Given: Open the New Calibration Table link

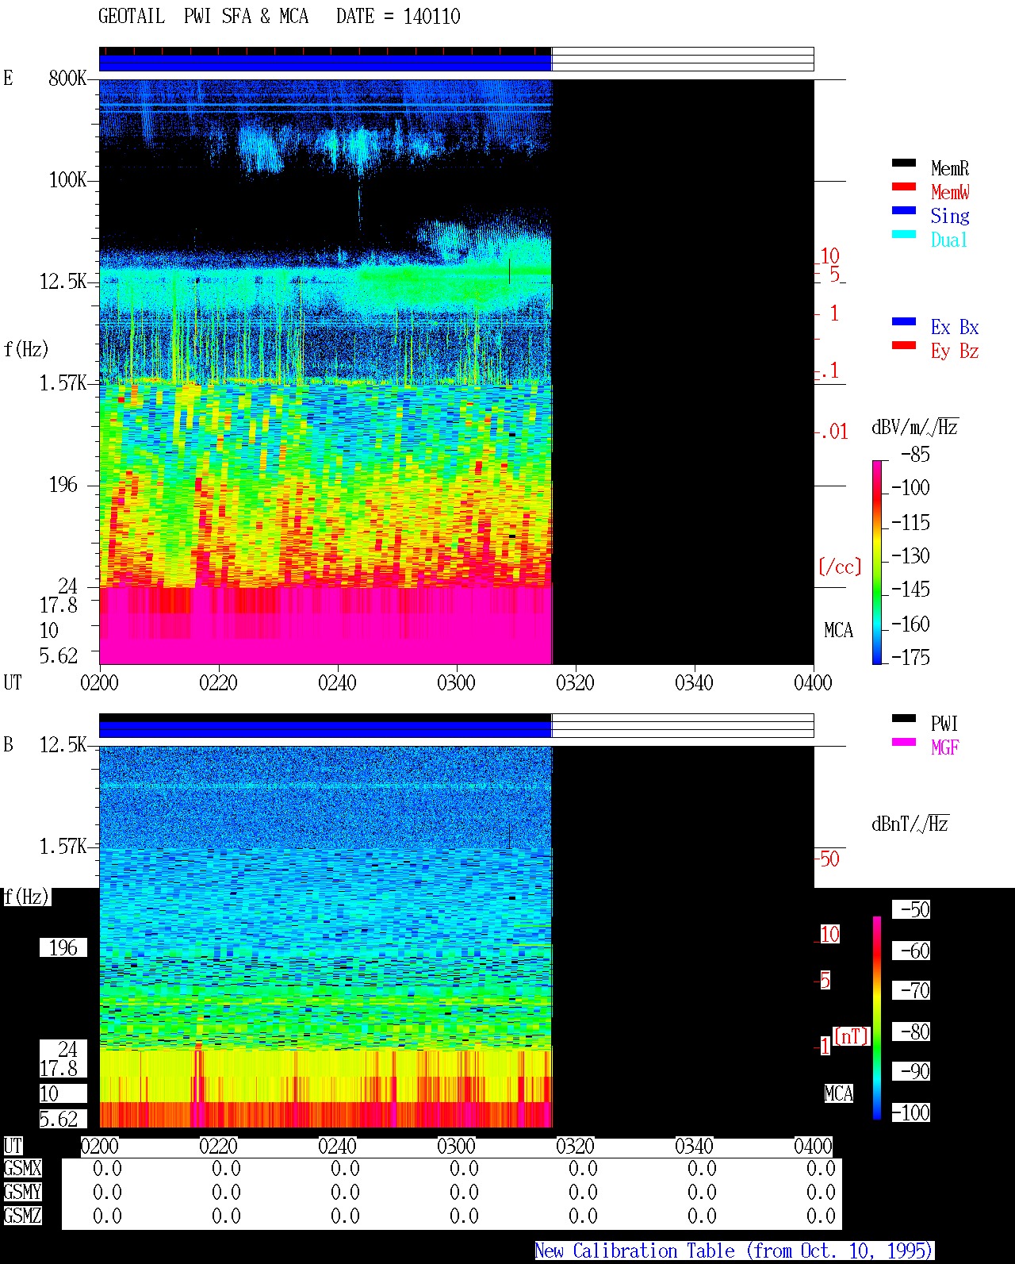Looking at the screenshot, I should pyautogui.click(x=733, y=1251).
